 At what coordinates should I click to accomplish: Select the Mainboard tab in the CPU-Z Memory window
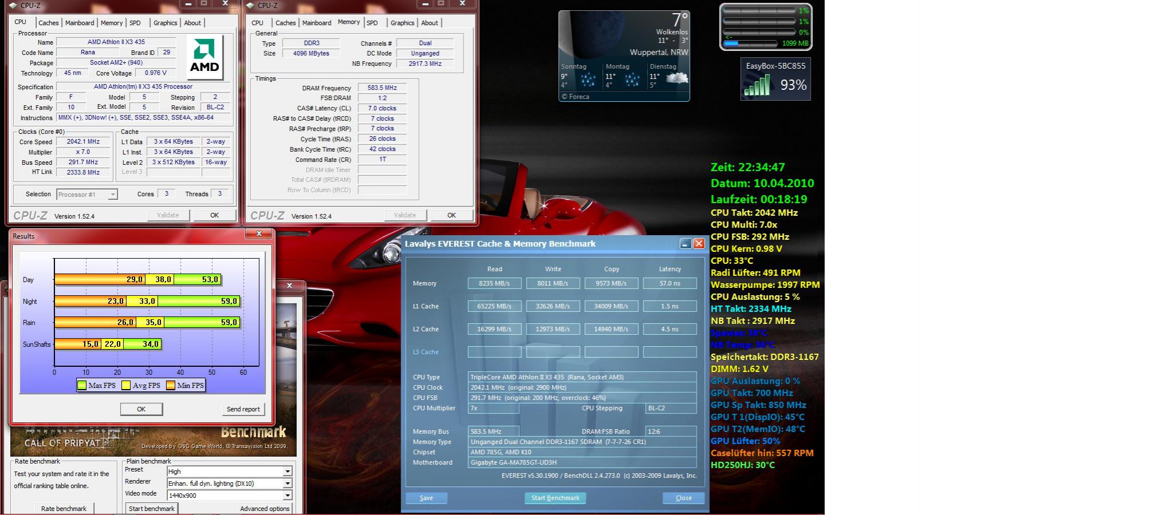point(317,23)
